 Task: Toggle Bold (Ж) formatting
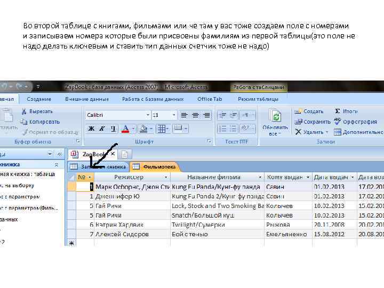coord(91,129)
